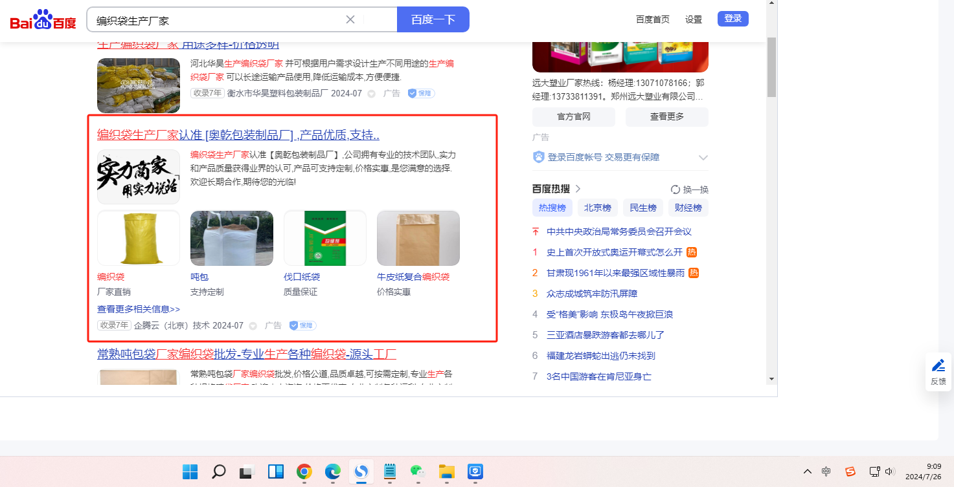954x487 pixels.
Task: Click the 登录 login button
Action: [733, 19]
